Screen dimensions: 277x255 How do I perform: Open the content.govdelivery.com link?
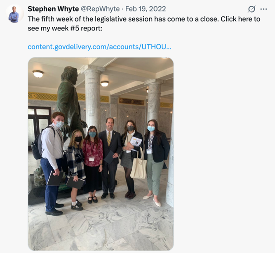pyautogui.click(x=100, y=47)
